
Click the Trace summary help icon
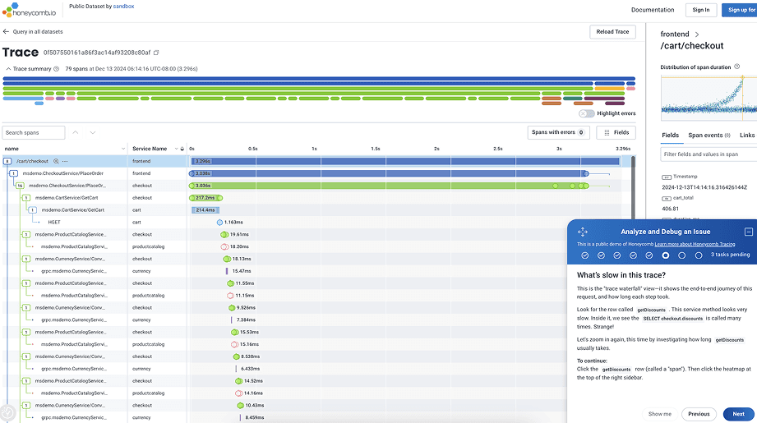tap(57, 69)
